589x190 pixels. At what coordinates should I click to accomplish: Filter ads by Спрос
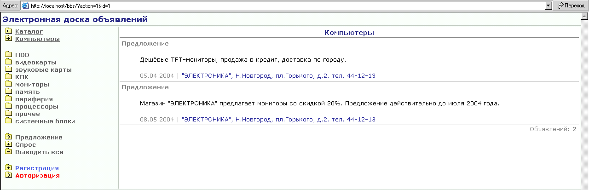coord(26,145)
